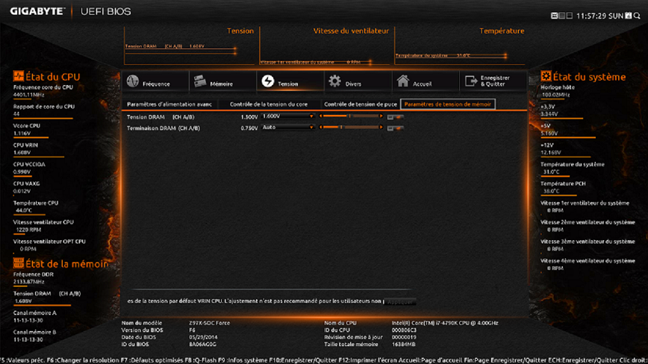Open the Divers gear tab
Image resolution: width=648 pixels, height=364 pixels.
[x=358, y=81]
